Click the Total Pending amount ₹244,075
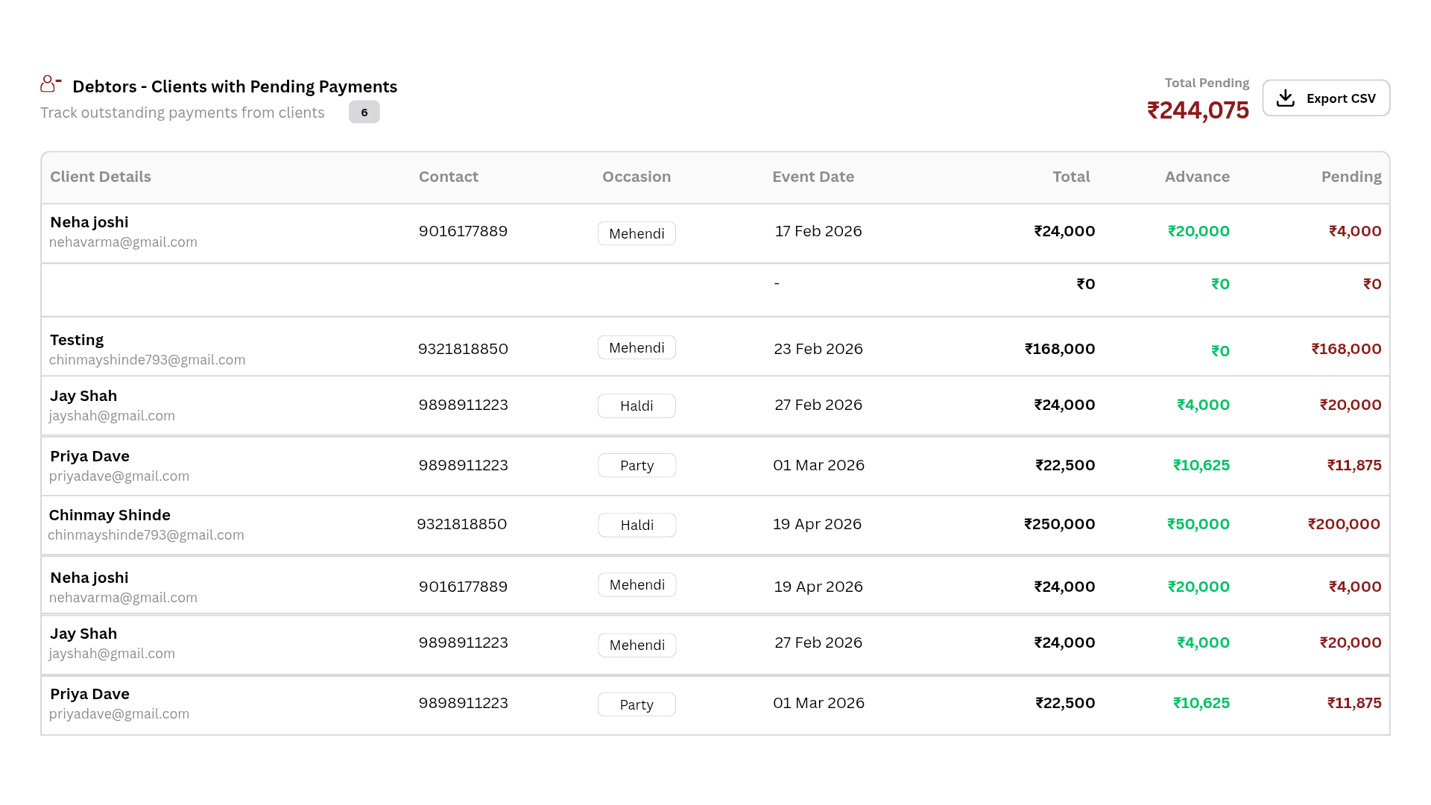Image resolution: width=1431 pixels, height=805 pixels. pyautogui.click(x=1198, y=110)
